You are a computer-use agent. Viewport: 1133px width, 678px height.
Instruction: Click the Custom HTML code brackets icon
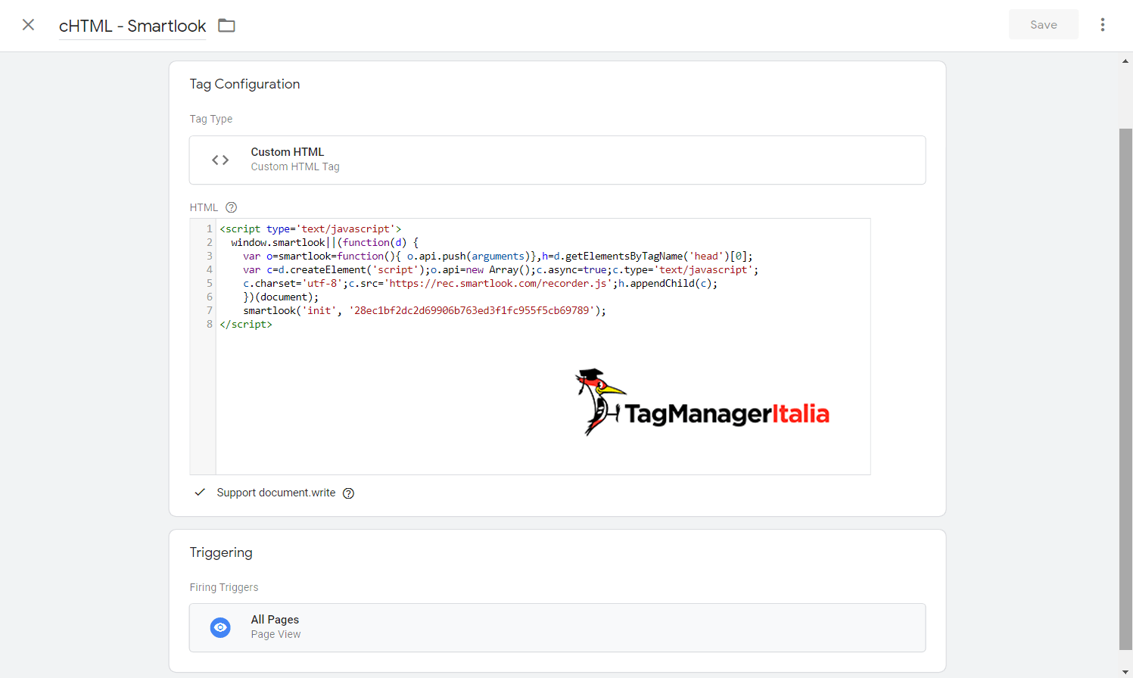click(220, 160)
